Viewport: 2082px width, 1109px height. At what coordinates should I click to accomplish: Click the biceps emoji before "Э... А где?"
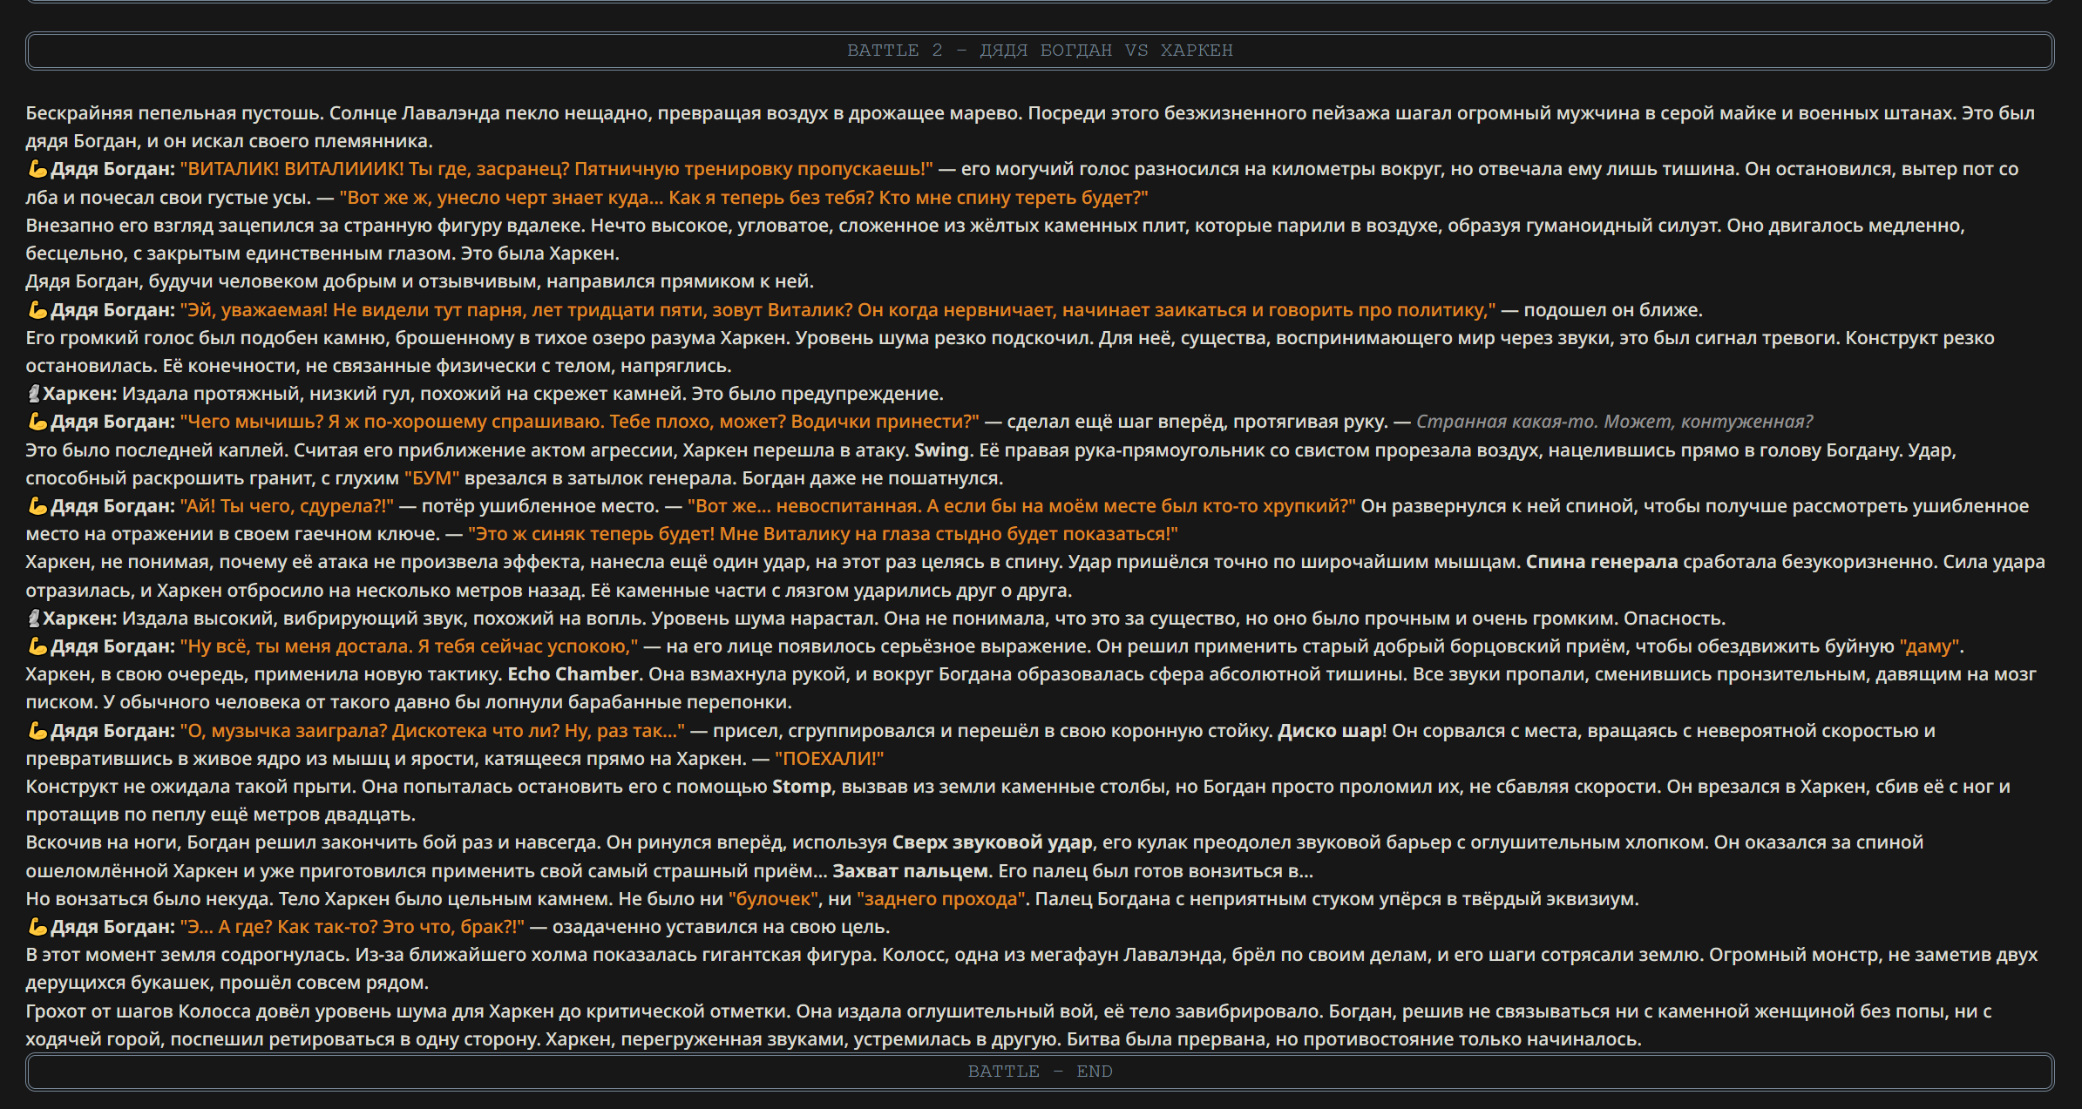point(37,927)
